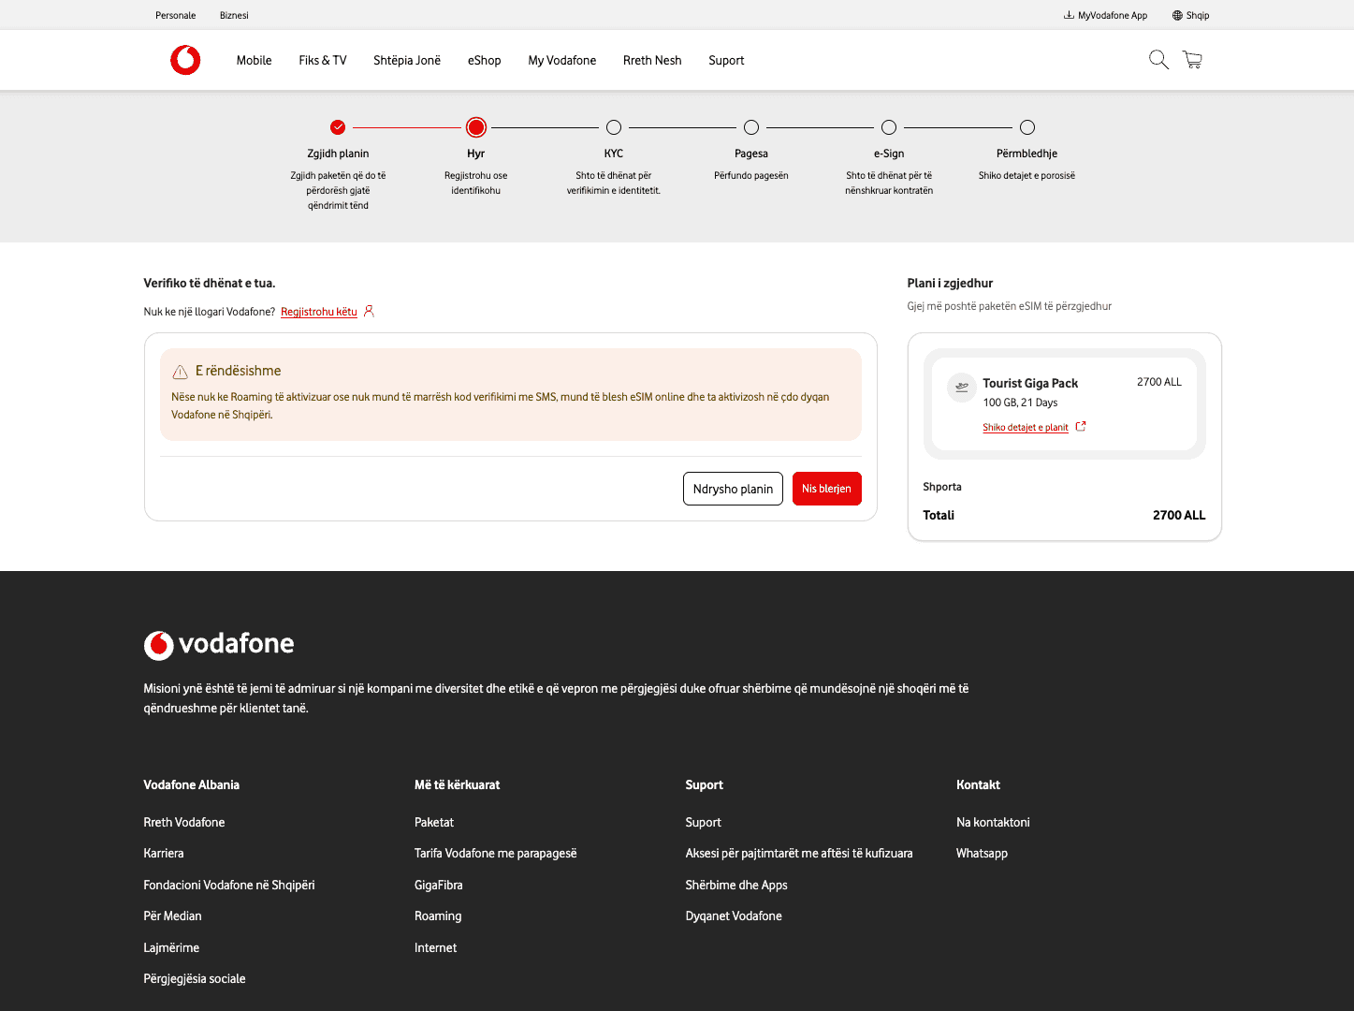Select the Përmbledhje step circle
This screenshot has height=1011, width=1354.
tap(1027, 127)
